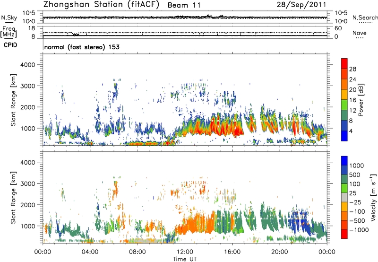Click the '-1000' velocity colorbar value
This screenshot has height=262, width=378.
coord(359,230)
